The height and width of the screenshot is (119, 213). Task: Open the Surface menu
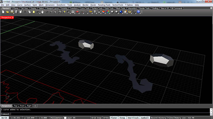[x=28, y=5]
